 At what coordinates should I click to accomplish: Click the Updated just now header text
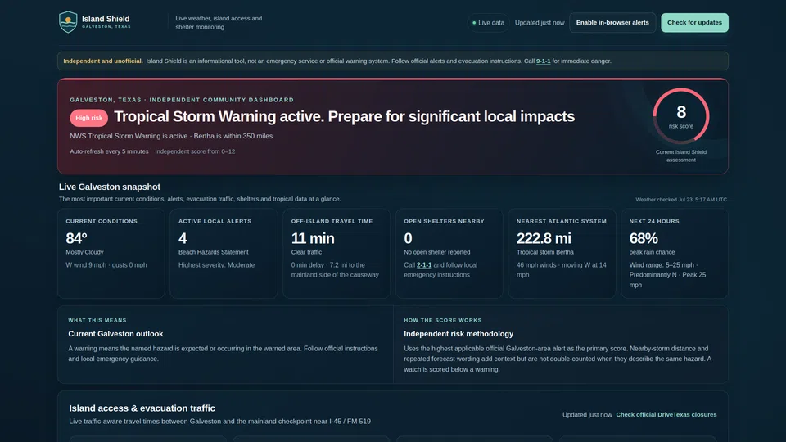540,23
